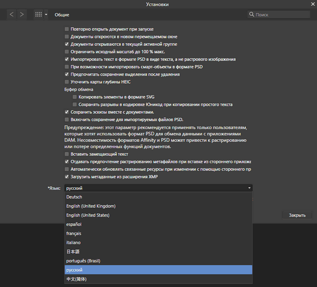
Task: Click the forward navigation arrow
Action: pos(22,15)
